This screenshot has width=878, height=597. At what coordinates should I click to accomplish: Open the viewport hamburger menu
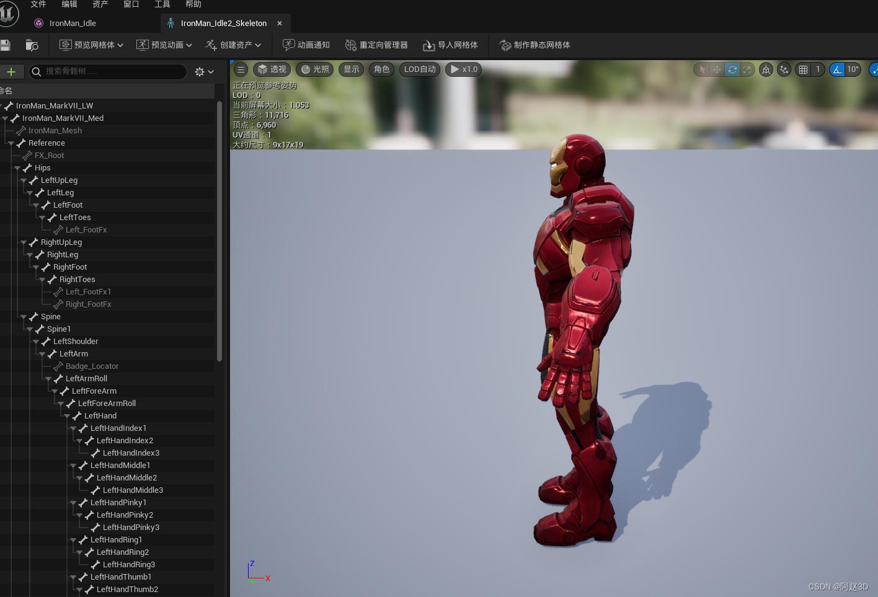coord(241,69)
